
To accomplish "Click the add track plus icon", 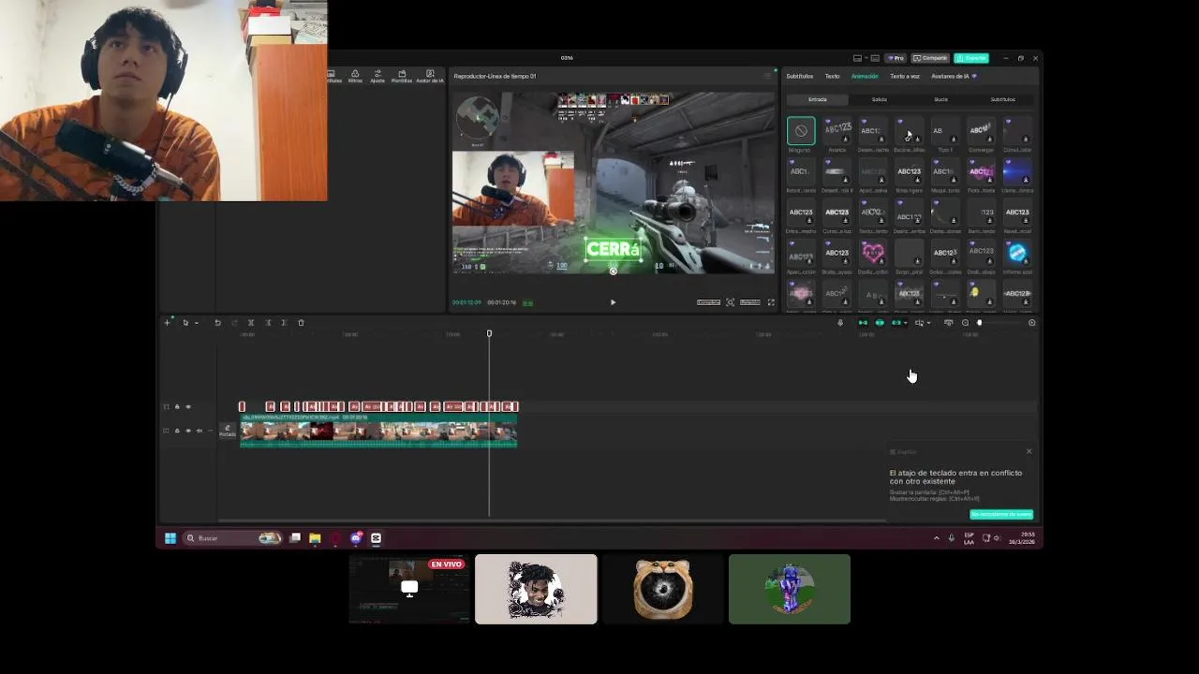I will [168, 323].
